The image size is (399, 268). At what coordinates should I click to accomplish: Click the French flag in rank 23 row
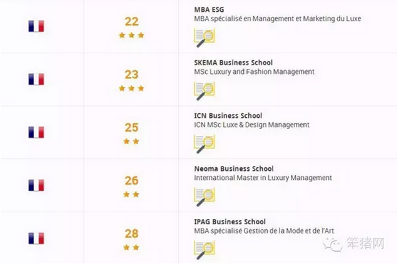pyautogui.click(x=36, y=79)
